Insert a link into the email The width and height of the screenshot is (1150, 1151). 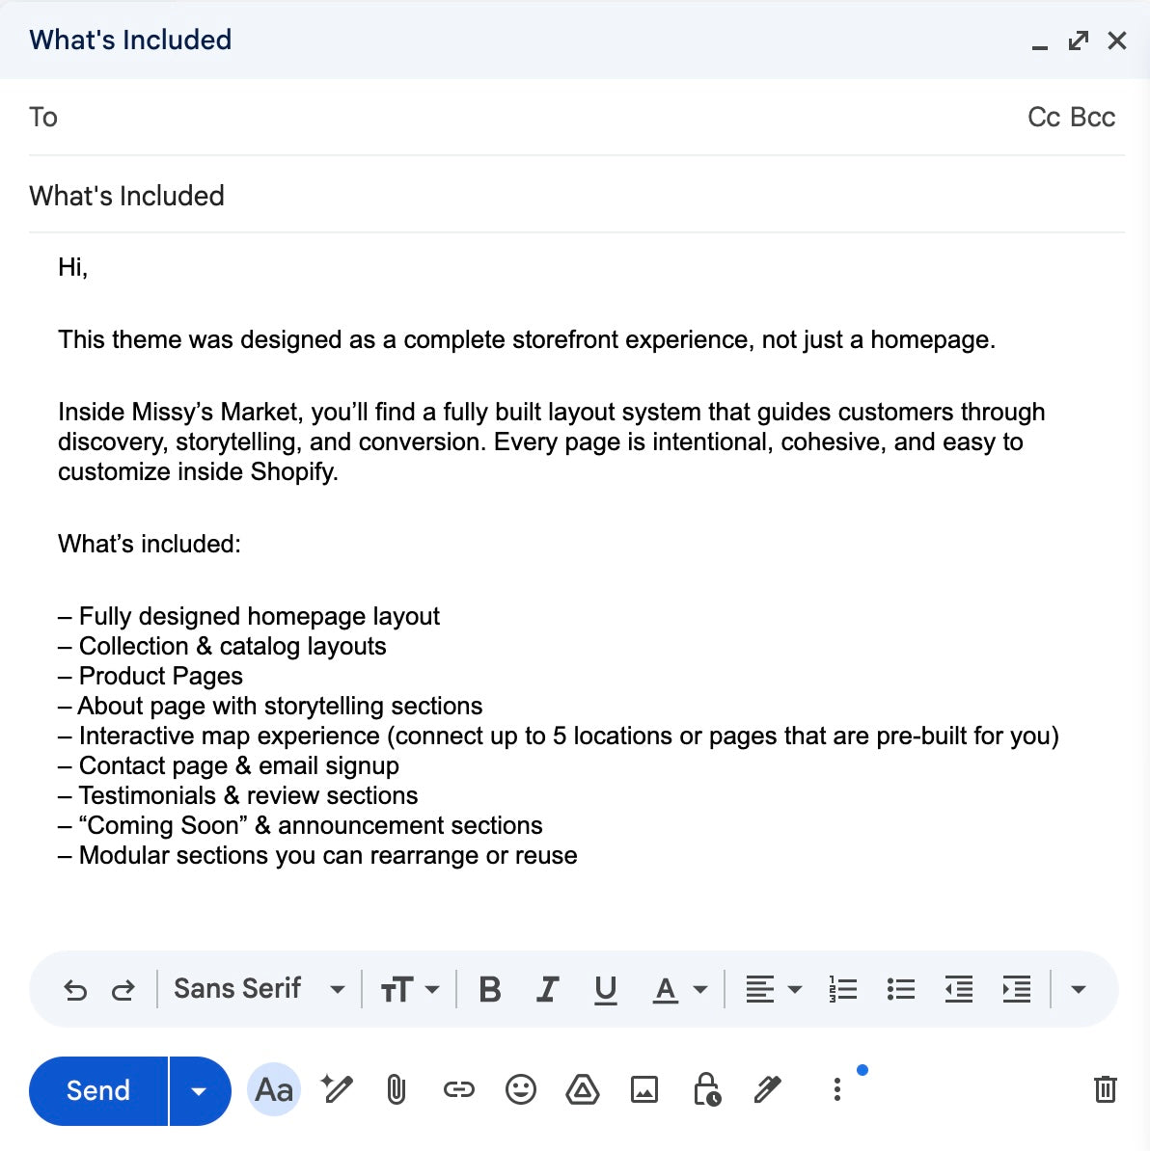[x=458, y=1090]
